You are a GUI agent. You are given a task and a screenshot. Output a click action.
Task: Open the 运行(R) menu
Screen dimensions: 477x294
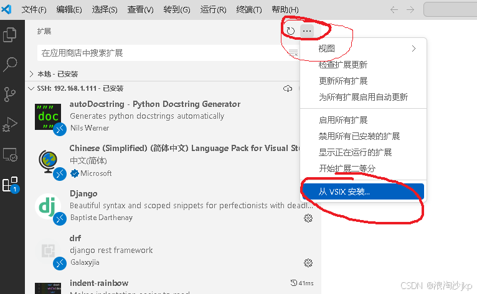[213, 10]
